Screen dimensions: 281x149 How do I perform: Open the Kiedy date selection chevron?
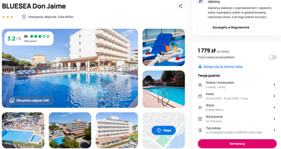tap(274, 96)
